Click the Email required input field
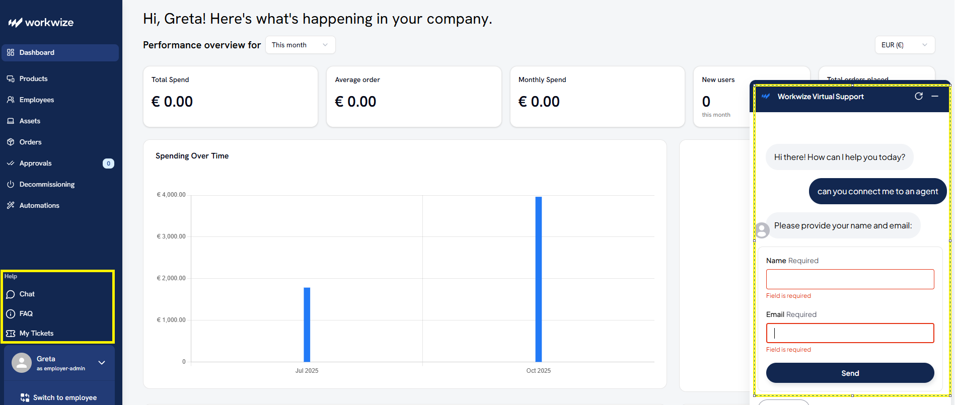Viewport: 955px width, 405px height. [x=850, y=333]
